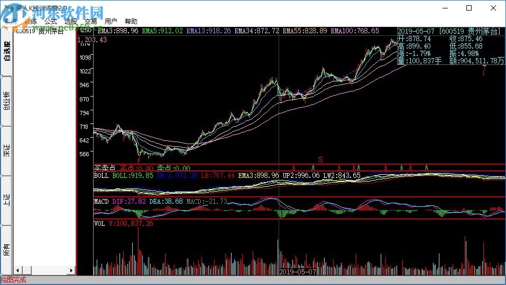Click the change value 涨:-1.79%
506x285 pixels.
[414, 53]
